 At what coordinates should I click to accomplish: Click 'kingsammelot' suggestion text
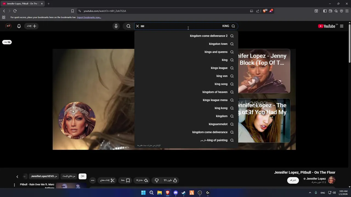218,124
